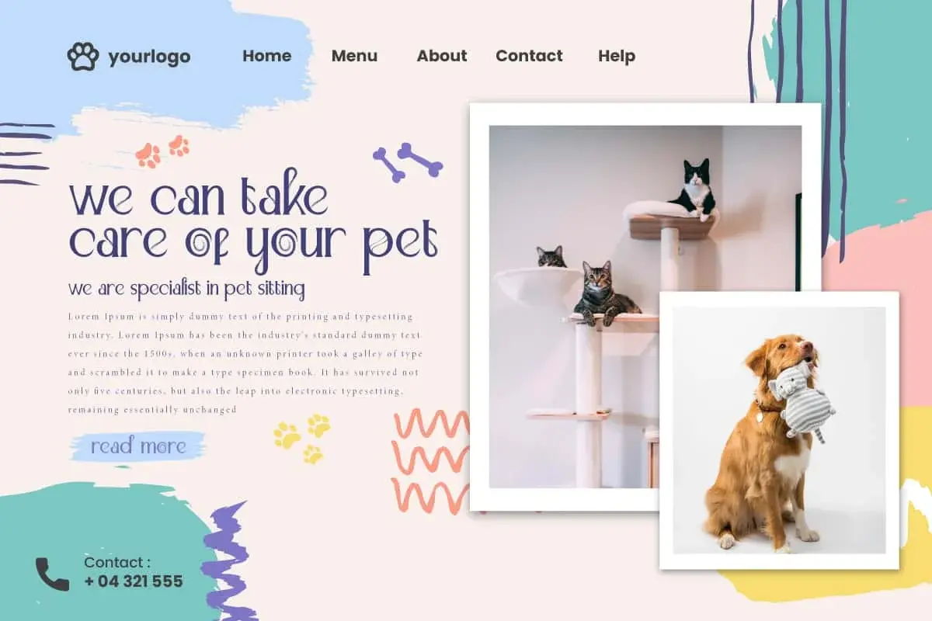Go to the Menu navigation link

click(354, 56)
